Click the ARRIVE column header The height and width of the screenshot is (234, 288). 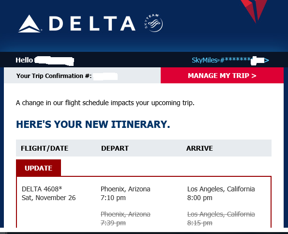[x=199, y=148]
